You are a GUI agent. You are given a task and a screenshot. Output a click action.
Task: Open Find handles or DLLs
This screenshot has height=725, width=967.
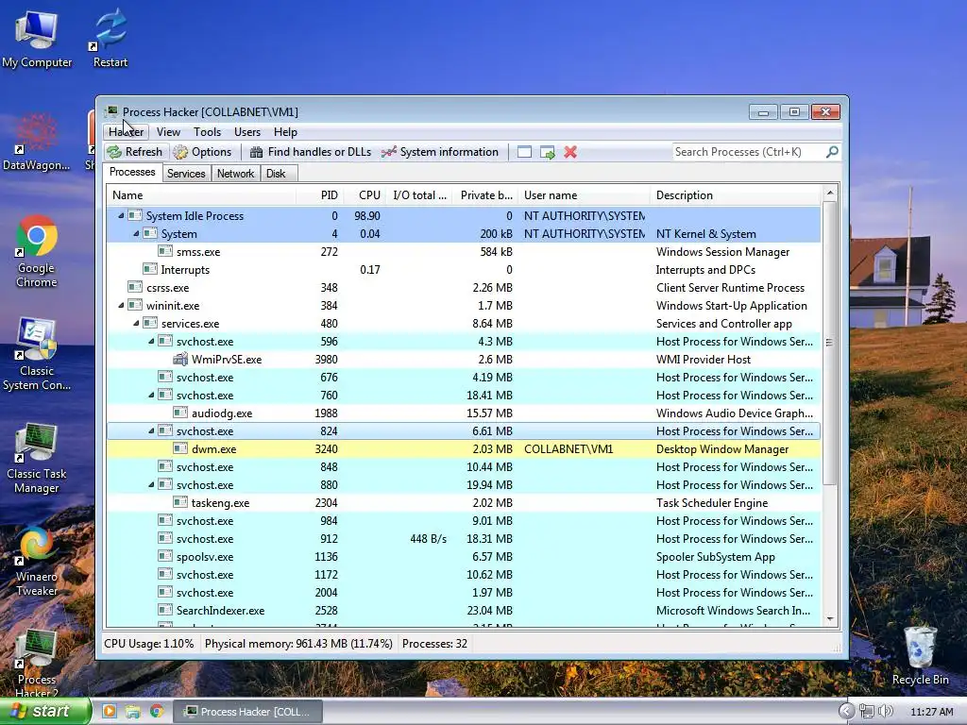tap(311, 152)
